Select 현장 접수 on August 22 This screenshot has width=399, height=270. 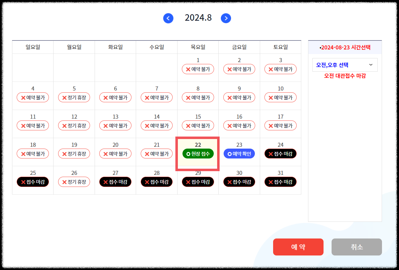pos(198,154)
